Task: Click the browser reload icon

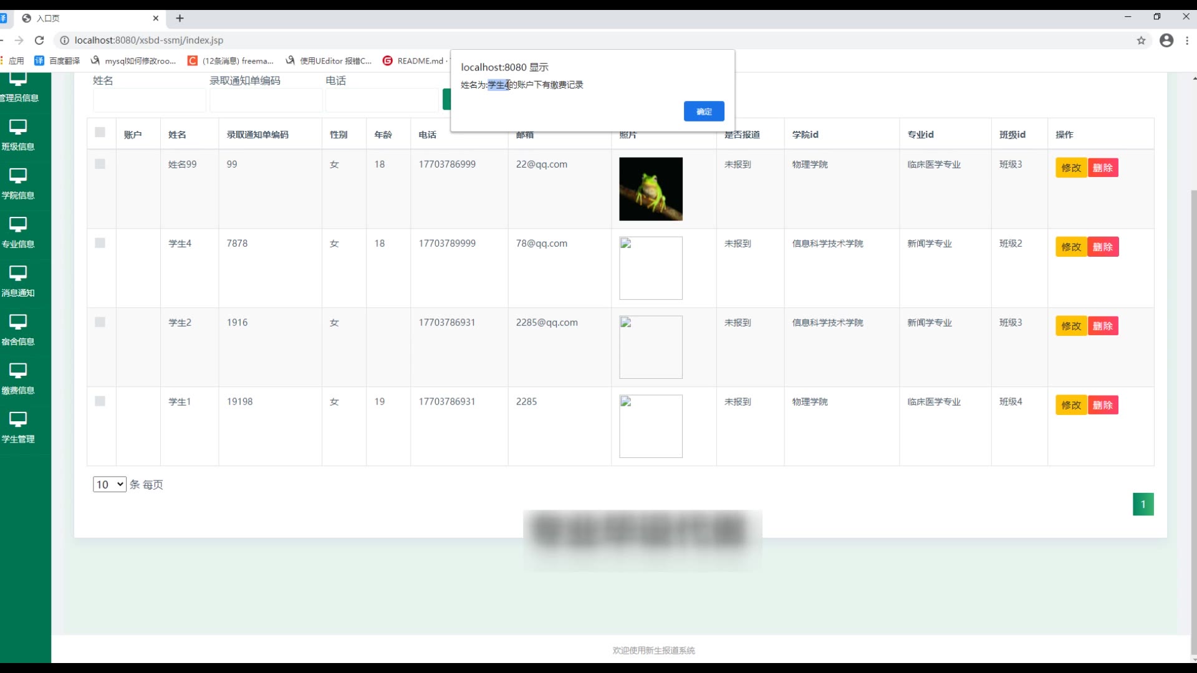Action: pyautogui.click(x=39, y=41)
